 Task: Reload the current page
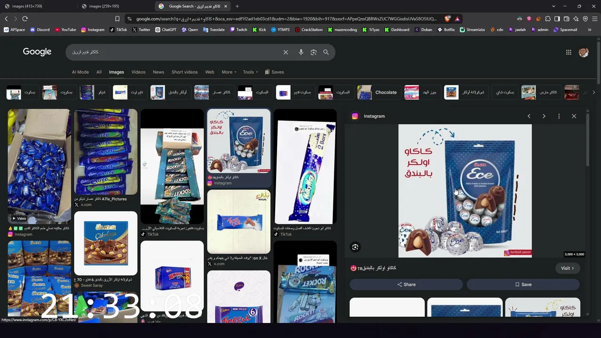[x=25, y=19]
